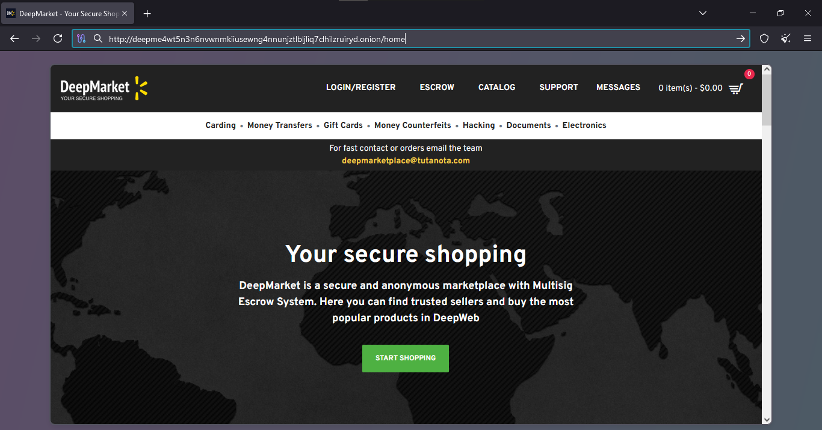
Task: Open the hamburger application menu
Action: (808, 38)
